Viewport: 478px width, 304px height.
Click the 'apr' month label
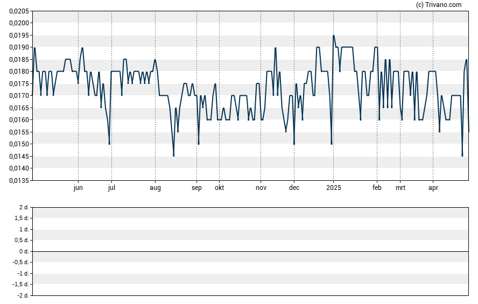(433, 188)
